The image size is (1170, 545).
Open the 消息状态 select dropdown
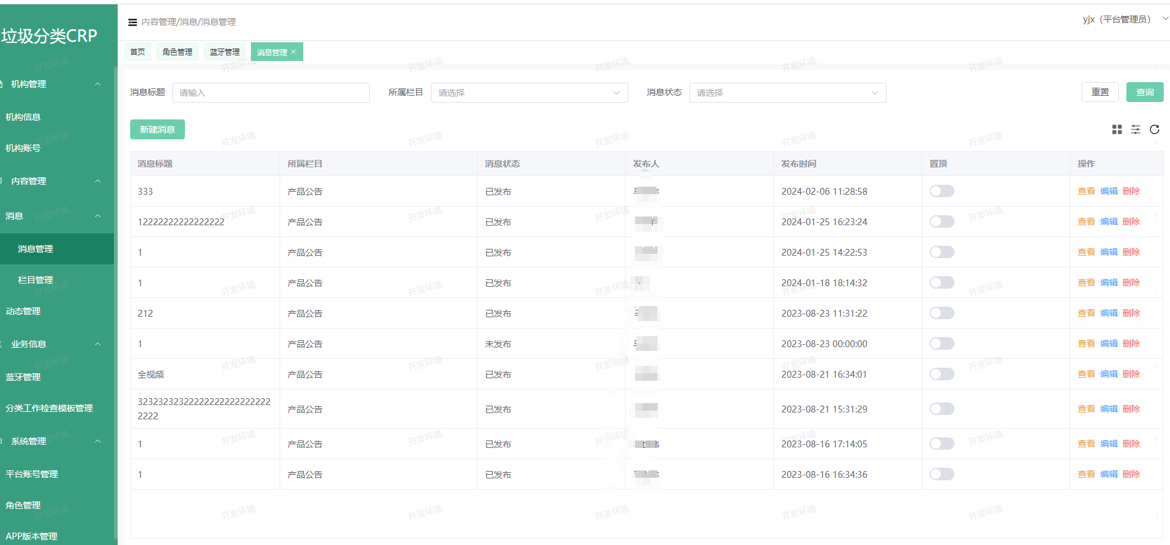788,93
